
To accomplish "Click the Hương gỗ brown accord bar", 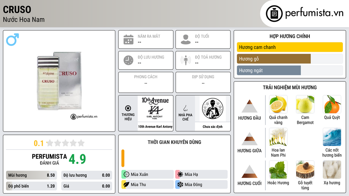I will (x=274, y=59).
